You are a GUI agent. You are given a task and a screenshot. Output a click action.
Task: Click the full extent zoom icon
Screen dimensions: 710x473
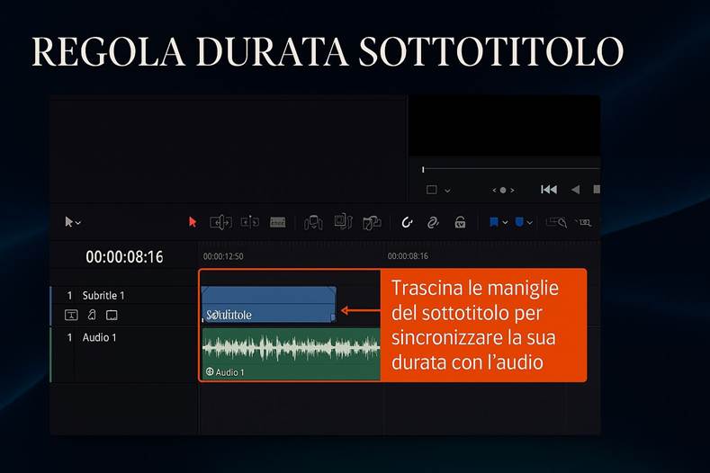[x=556, y=222]
